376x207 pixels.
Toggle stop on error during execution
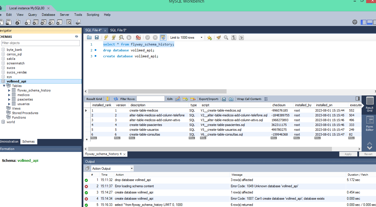point(138,37)
